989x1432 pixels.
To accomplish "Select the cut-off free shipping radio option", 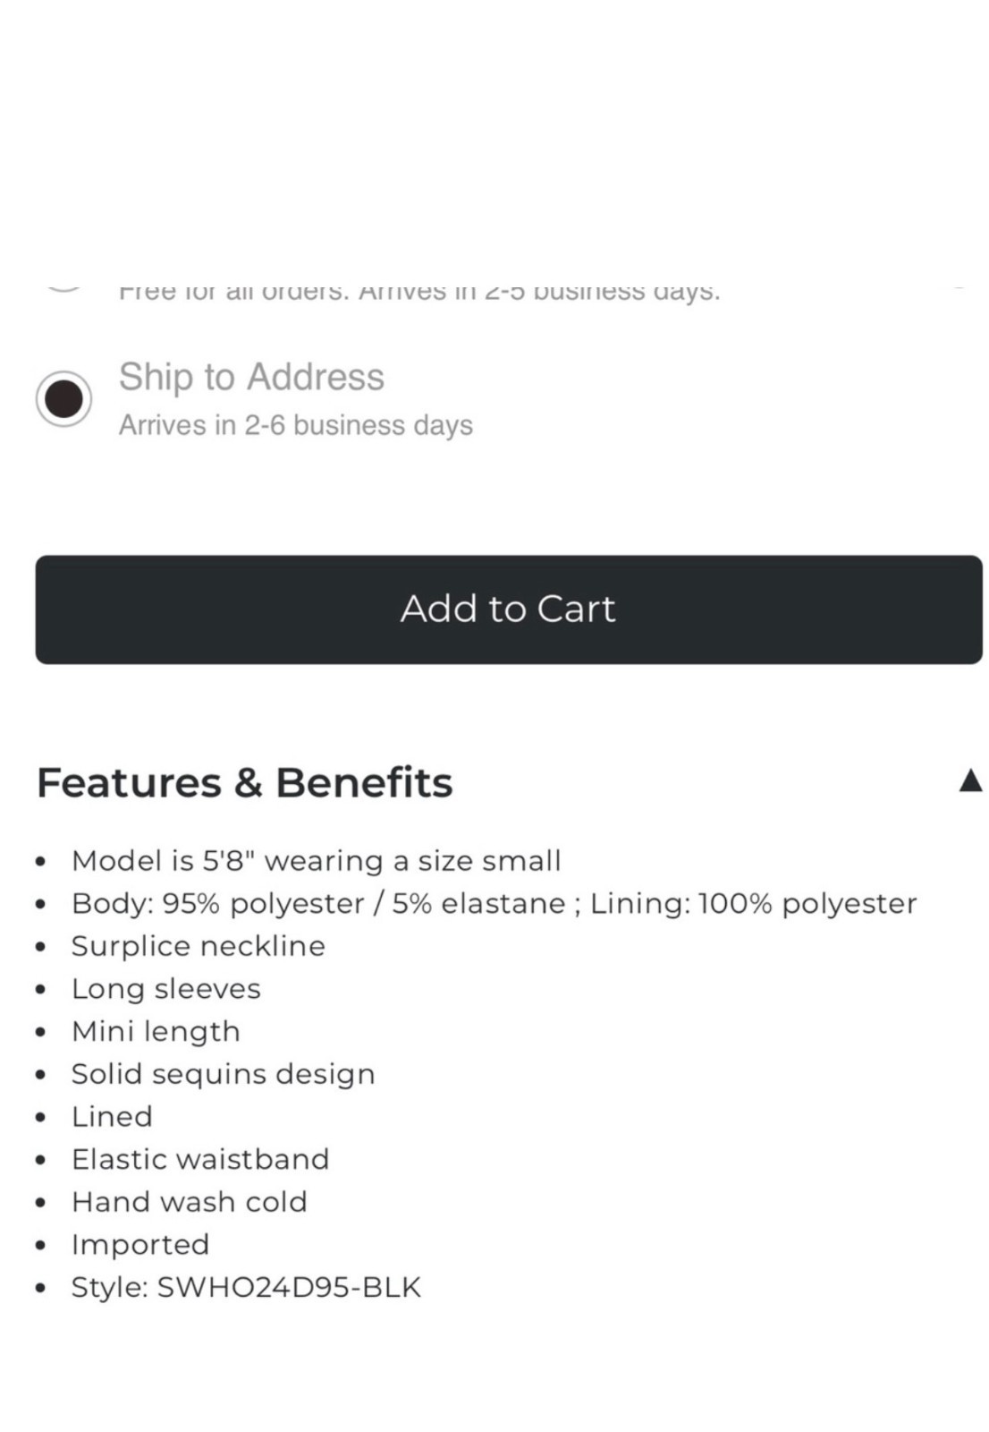I will pyautogui.click(x=63, y=287).
